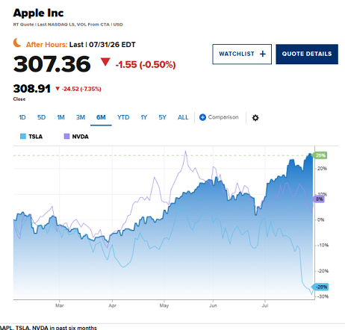Select the 5D time range
The height and width of the screenshot is (330, 345).
coord(41,117)
